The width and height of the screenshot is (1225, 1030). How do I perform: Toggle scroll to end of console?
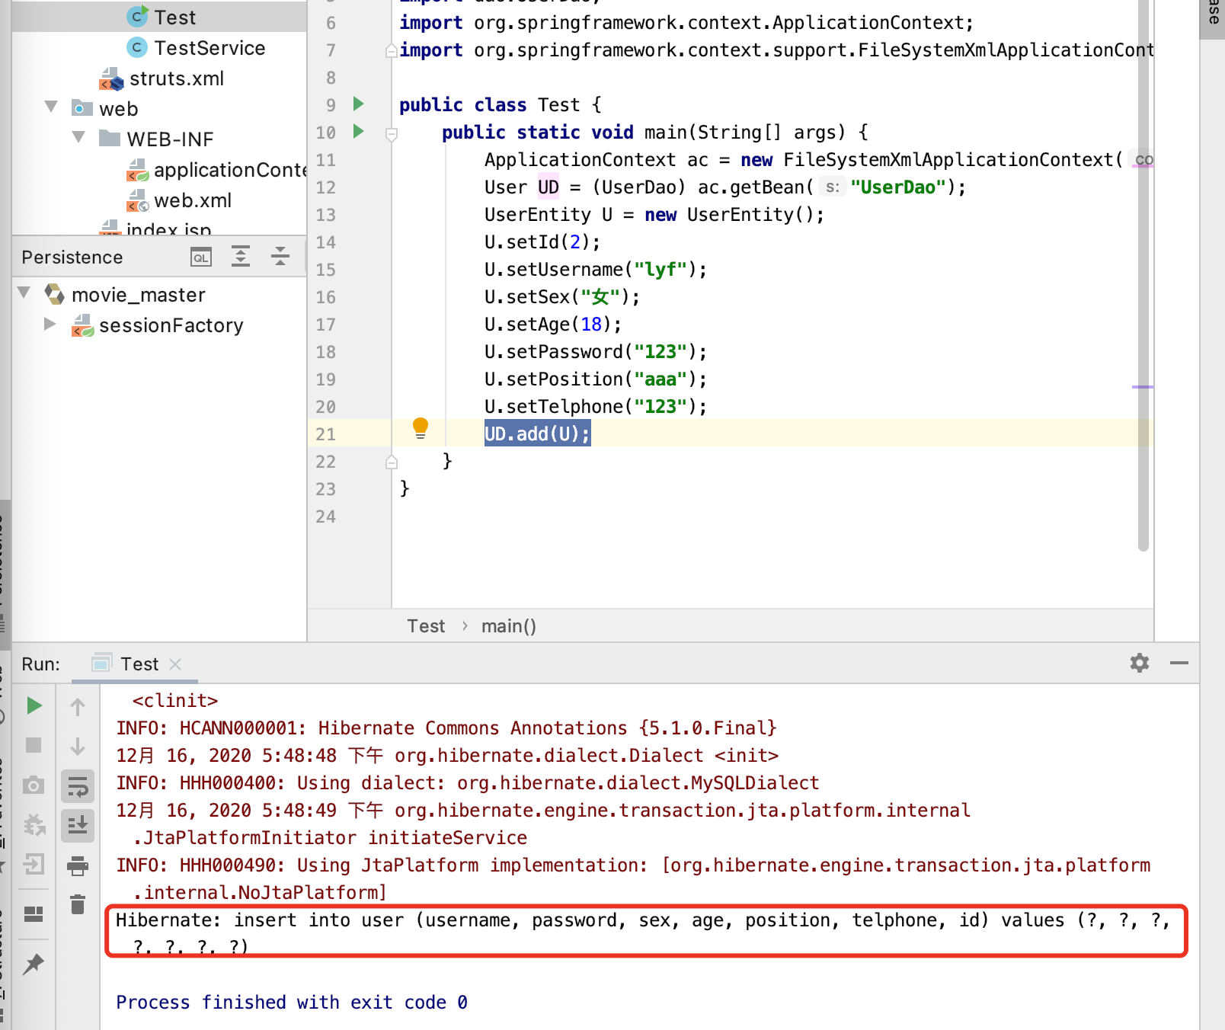click(x=78, y=826)
